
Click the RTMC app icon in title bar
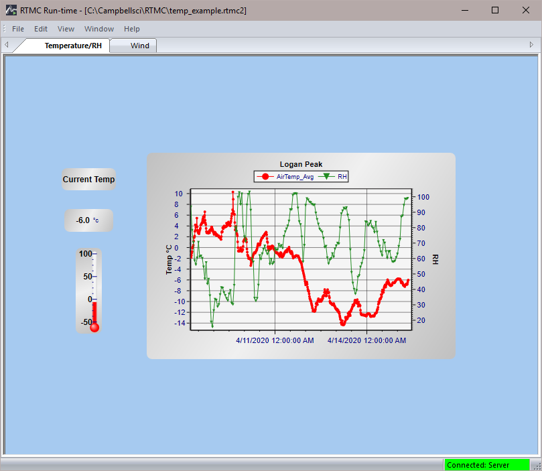pyautogui.click(x=11, y=10)
